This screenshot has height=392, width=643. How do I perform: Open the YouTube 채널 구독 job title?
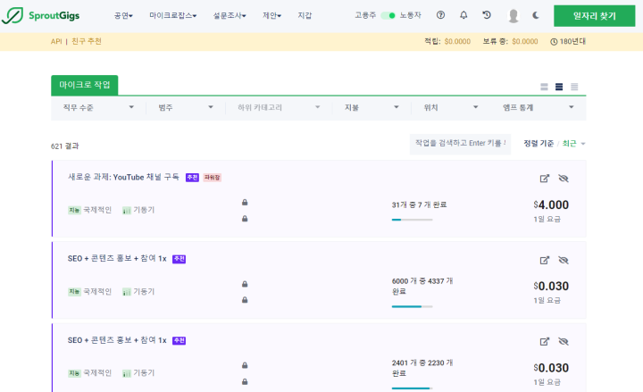[x=123, y=177]
